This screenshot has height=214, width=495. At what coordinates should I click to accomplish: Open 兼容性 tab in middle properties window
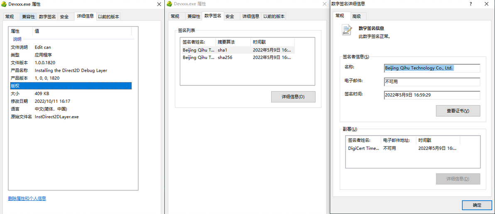click(194, 17)
